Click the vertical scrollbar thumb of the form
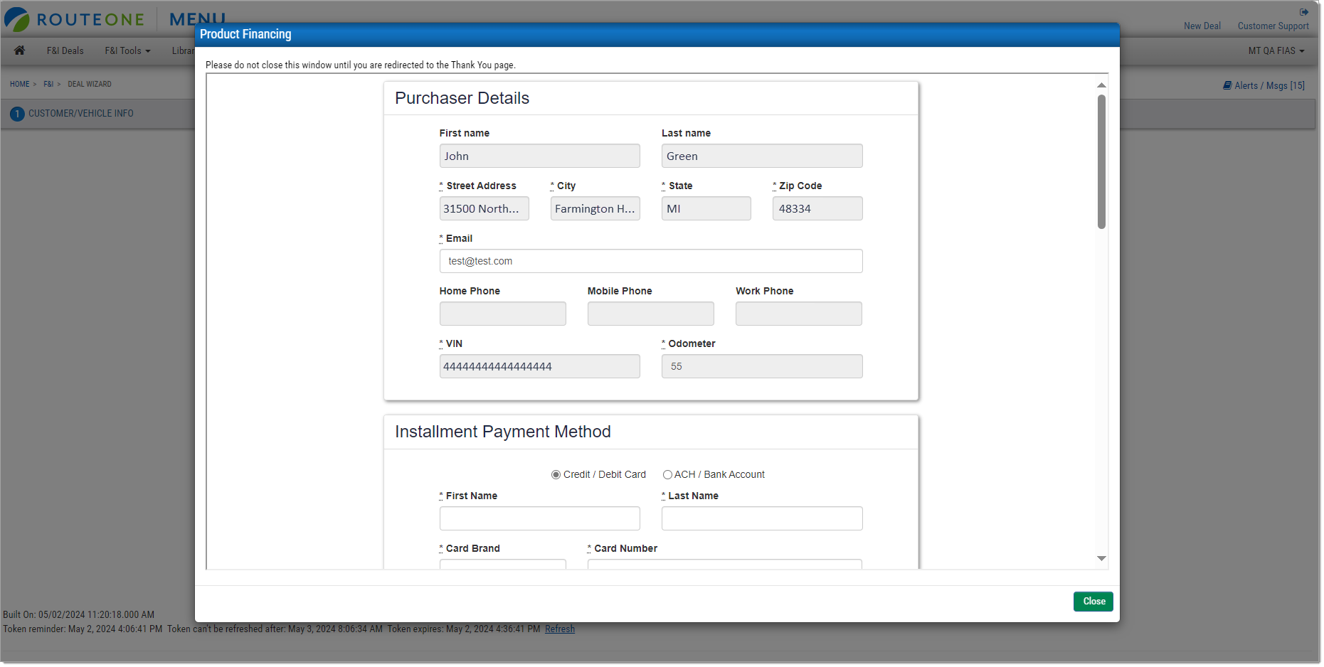The width and height of the screenshot is (1324, 667). (1101, 162)
